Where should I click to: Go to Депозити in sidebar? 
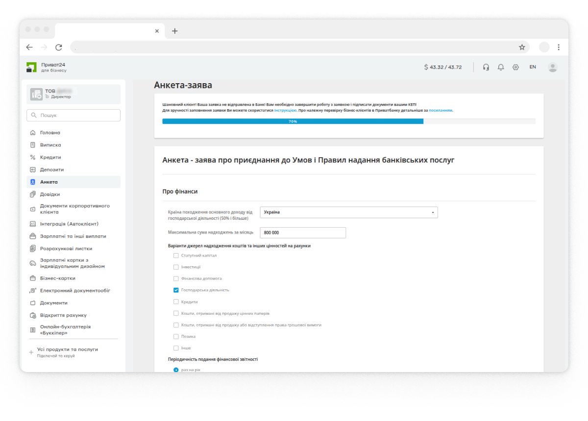click(52, 170)
